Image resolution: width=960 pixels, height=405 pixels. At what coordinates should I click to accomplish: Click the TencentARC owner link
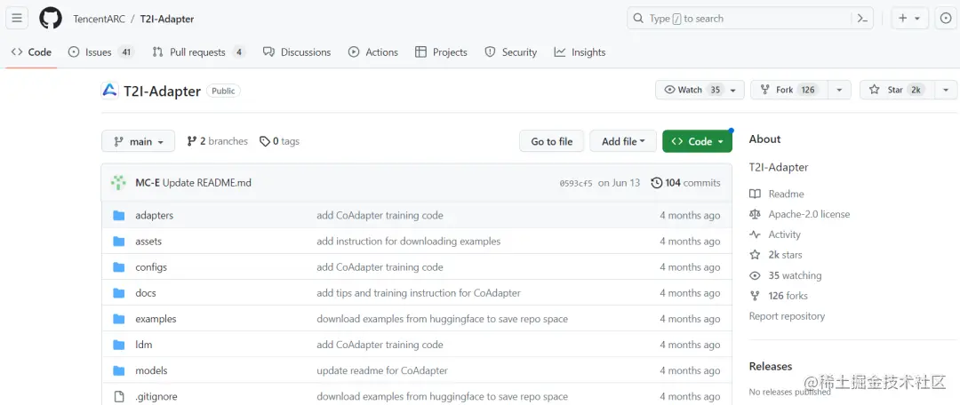coord(100,19)
